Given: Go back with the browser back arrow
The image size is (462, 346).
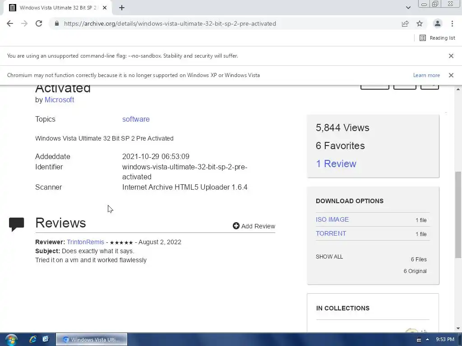Looking at the screenshot, I should 10,23.
